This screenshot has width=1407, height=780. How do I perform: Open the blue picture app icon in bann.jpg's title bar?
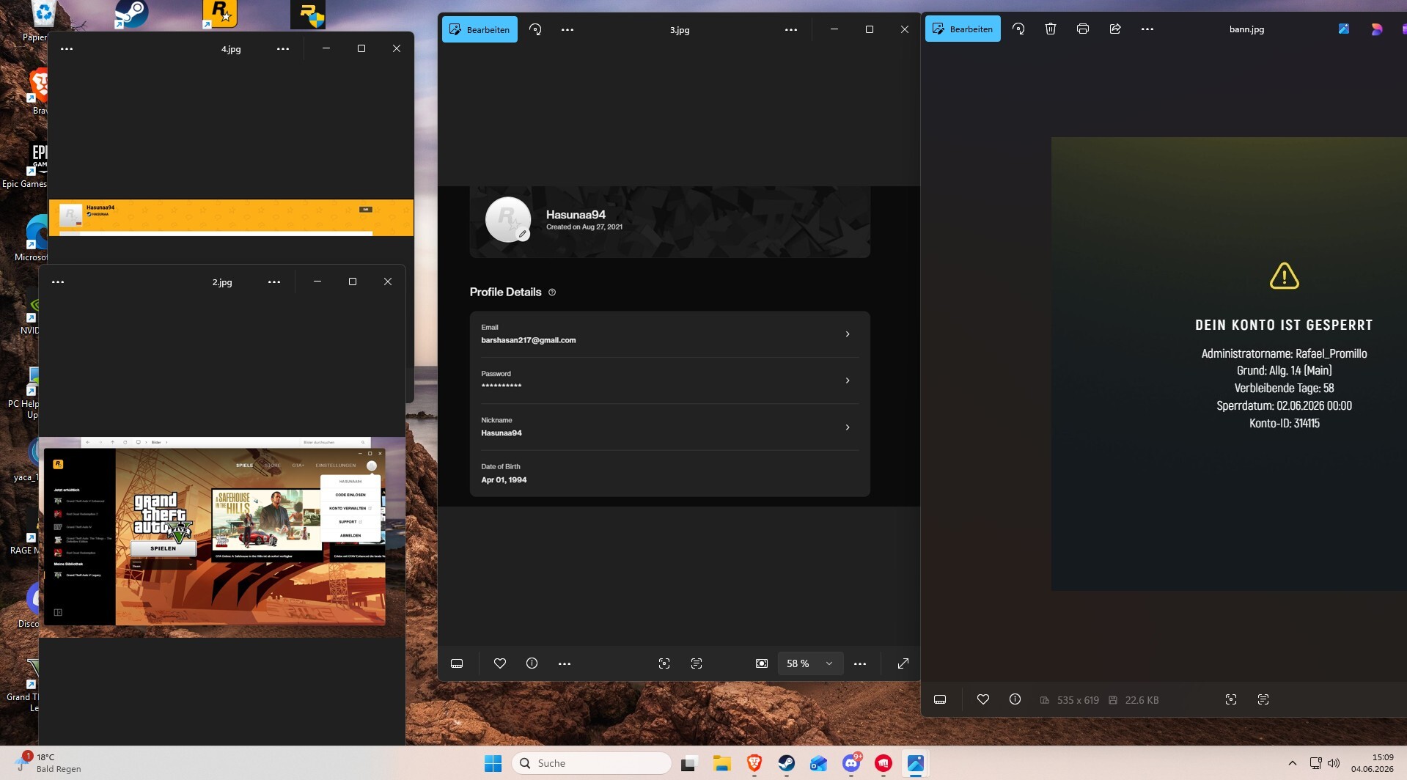tap(1343, 29)
